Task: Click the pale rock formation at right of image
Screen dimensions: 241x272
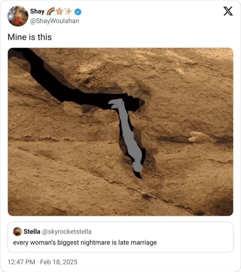Action: [x=198, y=137]
